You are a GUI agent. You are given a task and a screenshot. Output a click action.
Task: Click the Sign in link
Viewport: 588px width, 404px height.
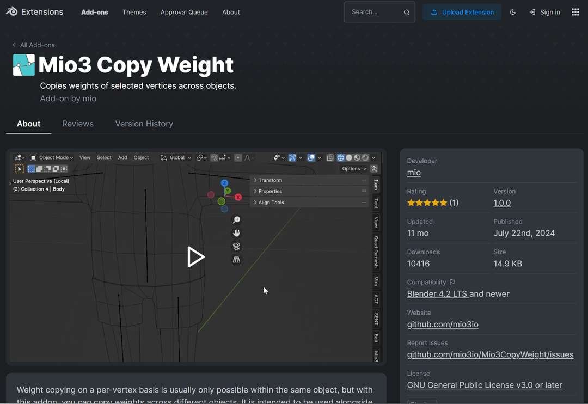[545, 13]
